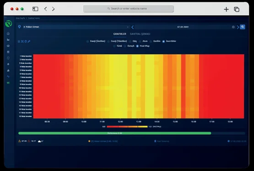Click the 1 Nolu Inverter row label
The image size is (254, 171).
pyautogui.click(x=26, y=56)
